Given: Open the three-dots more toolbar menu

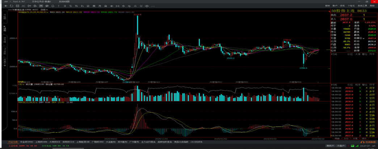Looking at the screenshot, I should (x=153, y=6).
